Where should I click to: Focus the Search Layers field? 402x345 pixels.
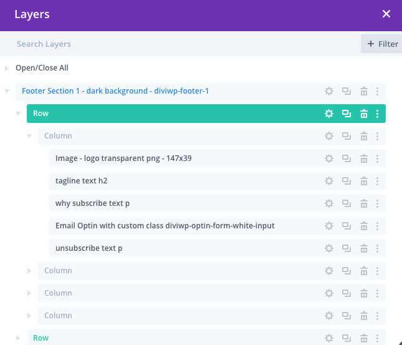(x=179, y=44)
